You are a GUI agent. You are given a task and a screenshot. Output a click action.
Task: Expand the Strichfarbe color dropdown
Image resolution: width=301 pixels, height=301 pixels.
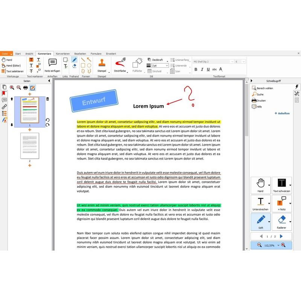(128, 71)
